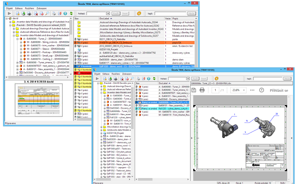Screen dimensions: 299x184
Task: Click the magnifier search icon in back window toolbar
Action: [47, 13]
